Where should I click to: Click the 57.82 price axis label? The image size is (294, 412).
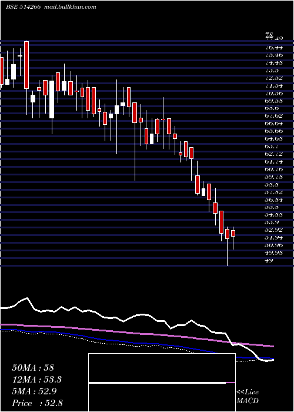(x=273, y=192)
